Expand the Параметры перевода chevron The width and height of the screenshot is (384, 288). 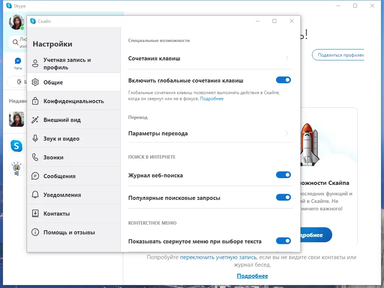pos(287,133)
